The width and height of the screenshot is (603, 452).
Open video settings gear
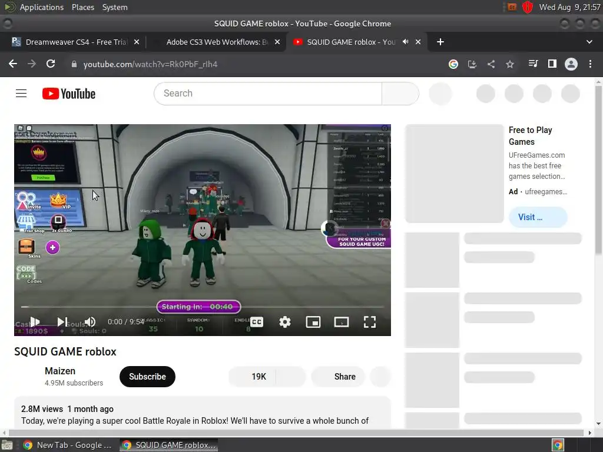(285, 322)
